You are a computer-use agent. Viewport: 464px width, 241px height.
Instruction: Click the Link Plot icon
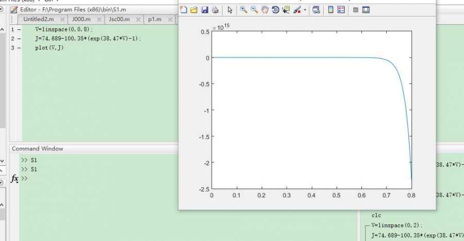tap(316, 10)
